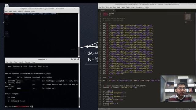
Task: Click the Line/Column indicator in Sublime status bar
Action: tap(104, 109)
